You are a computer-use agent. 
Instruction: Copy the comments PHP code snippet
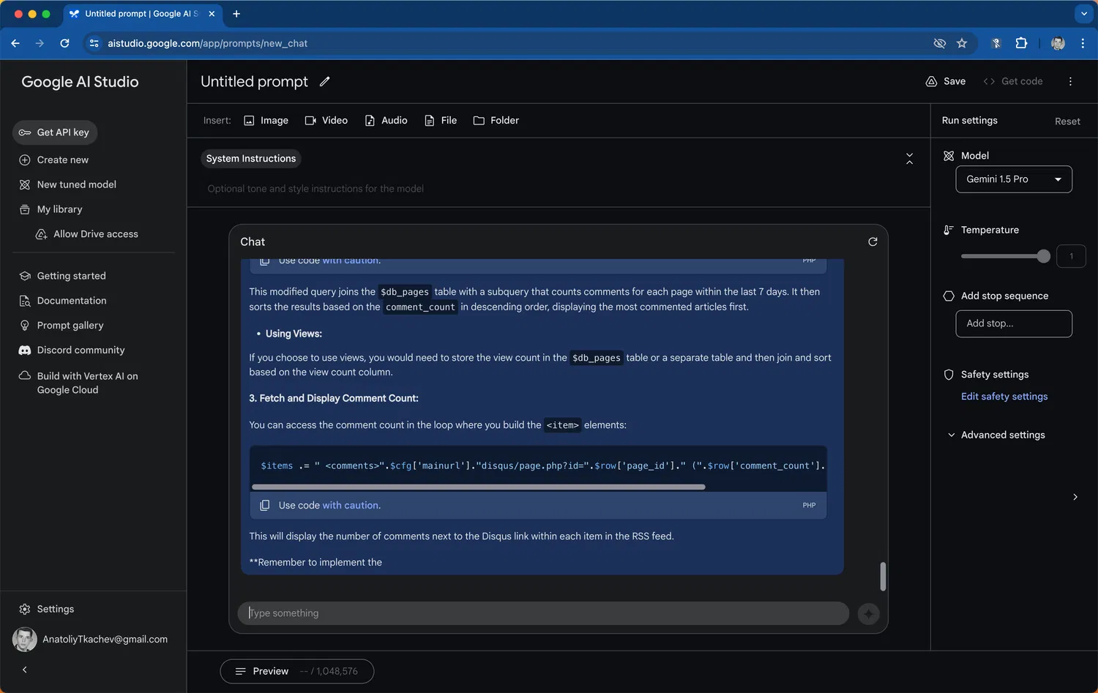click(265, 506)
